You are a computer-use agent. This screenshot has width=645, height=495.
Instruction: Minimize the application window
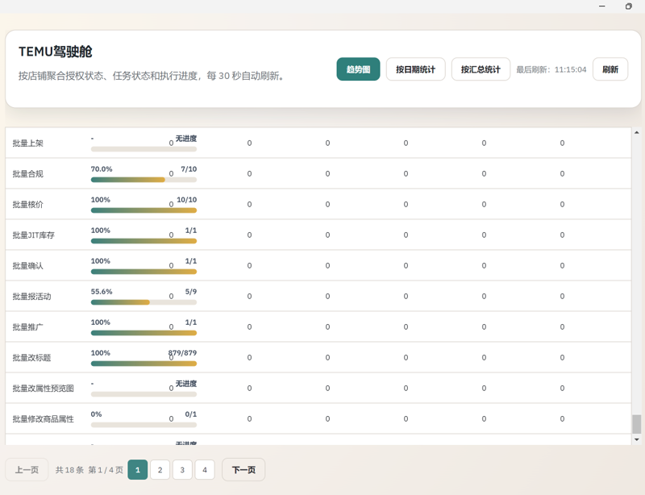(x=601, y=6)
